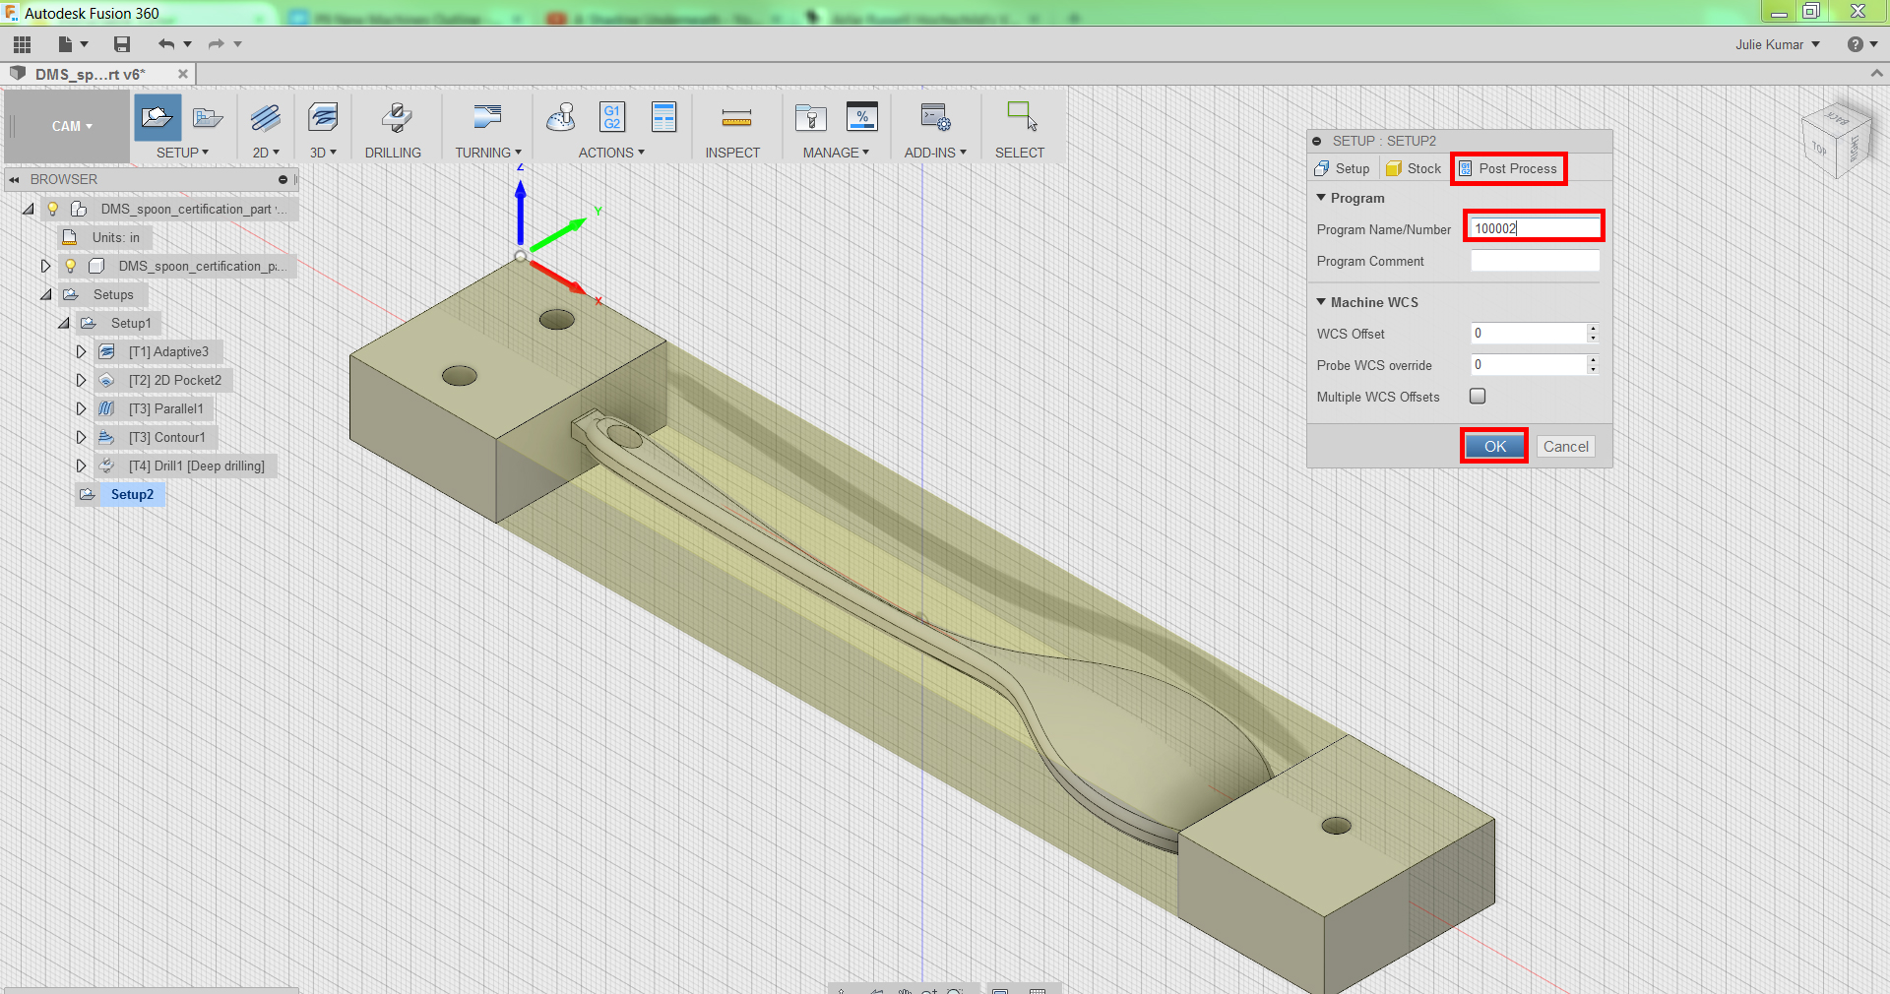1890x994 pixels.
Task: Toggle visibility bulb of root document
Action: (x=53, y=209)
